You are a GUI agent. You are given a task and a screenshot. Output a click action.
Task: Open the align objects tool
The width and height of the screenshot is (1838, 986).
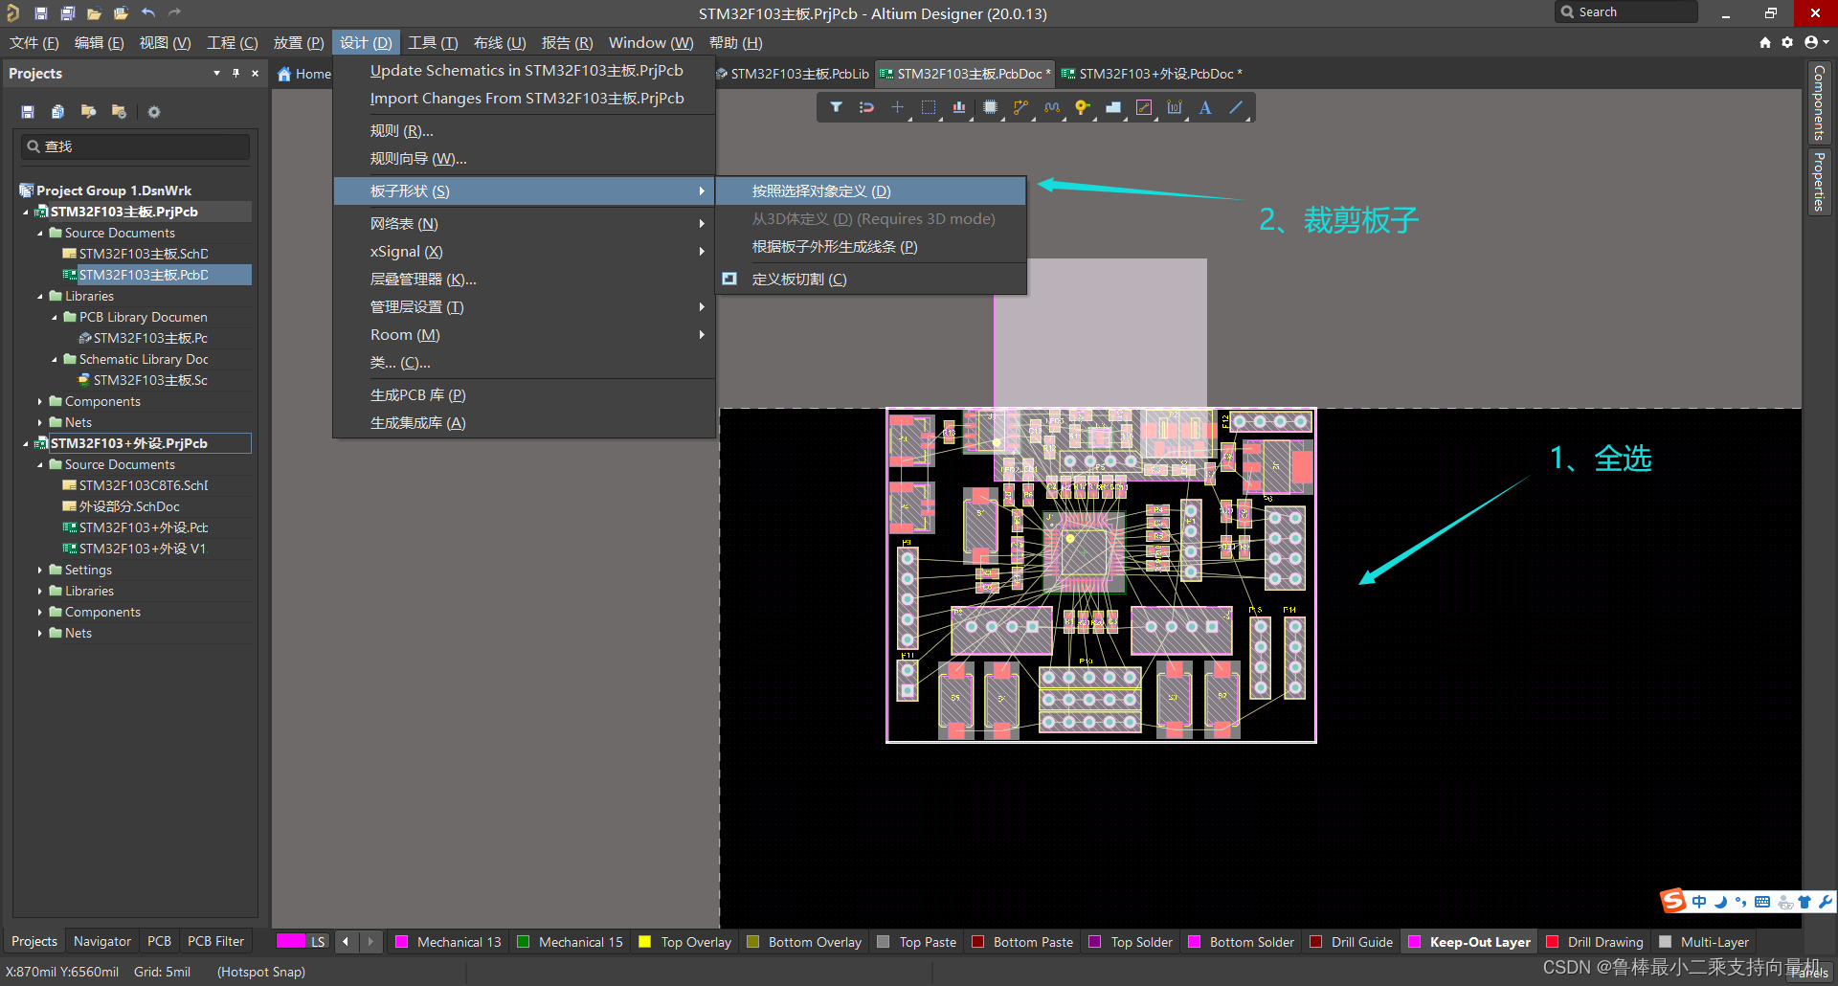click(959, 107)
